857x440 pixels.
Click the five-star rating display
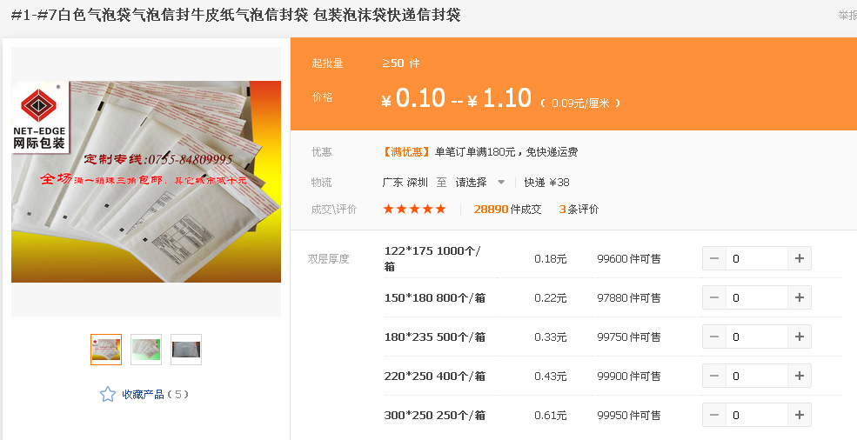pos(415,210)
